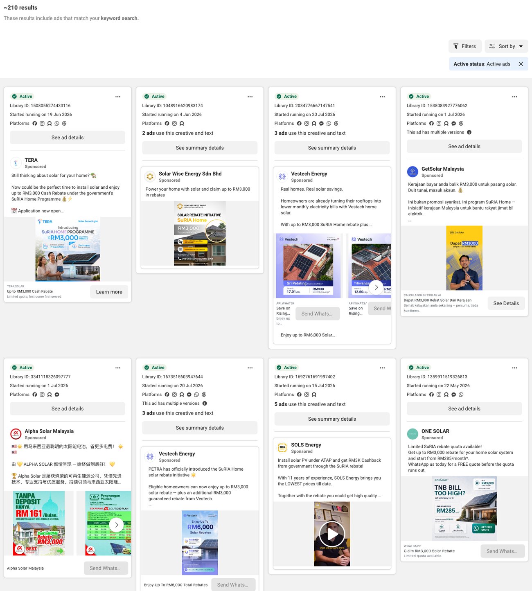This screenshot has width=532, height=591.
Task: Open ONE SOLAR TNB Bill Too High image
Action: [464, 508]
